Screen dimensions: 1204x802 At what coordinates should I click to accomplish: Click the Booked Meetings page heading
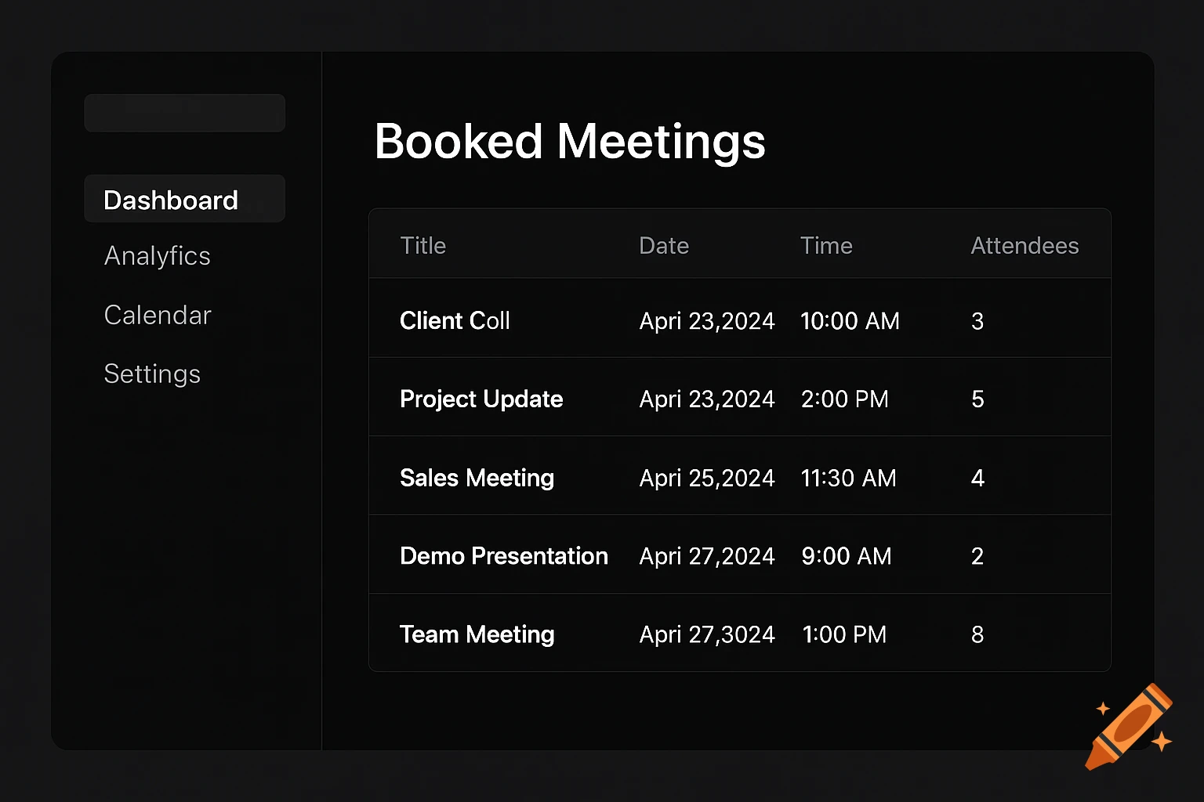pos(571,142)
